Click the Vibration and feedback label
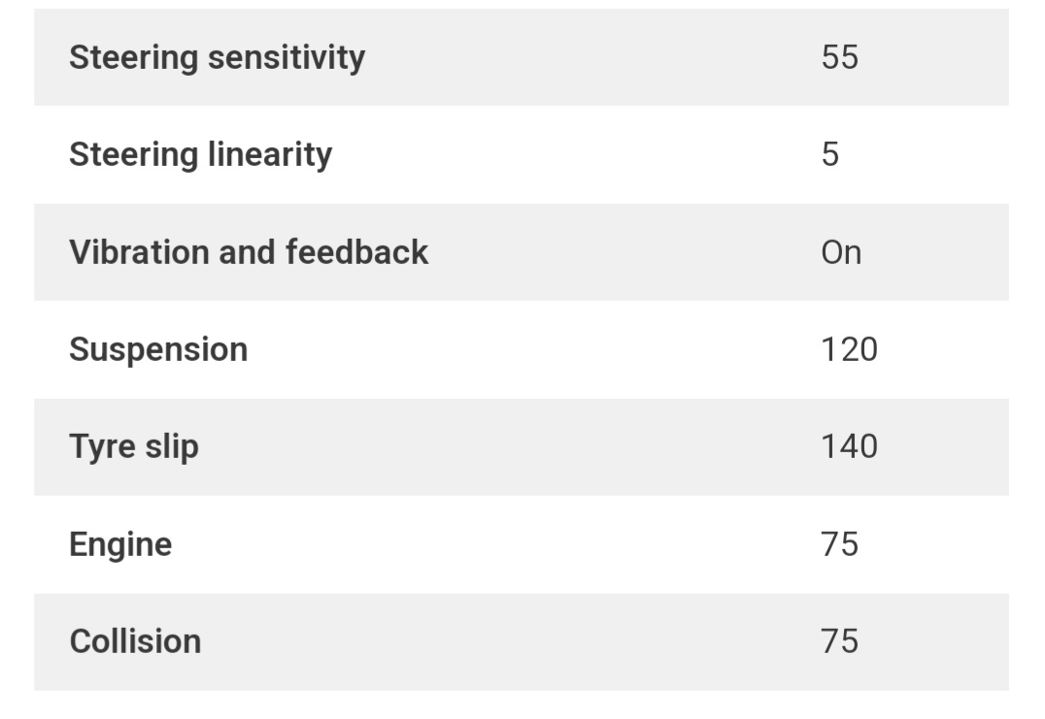 249,252
